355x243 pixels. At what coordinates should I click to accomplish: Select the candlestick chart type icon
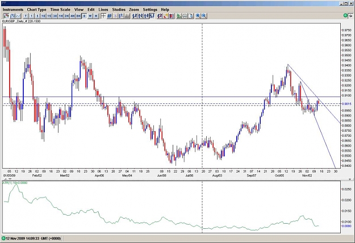pos(6,16)
